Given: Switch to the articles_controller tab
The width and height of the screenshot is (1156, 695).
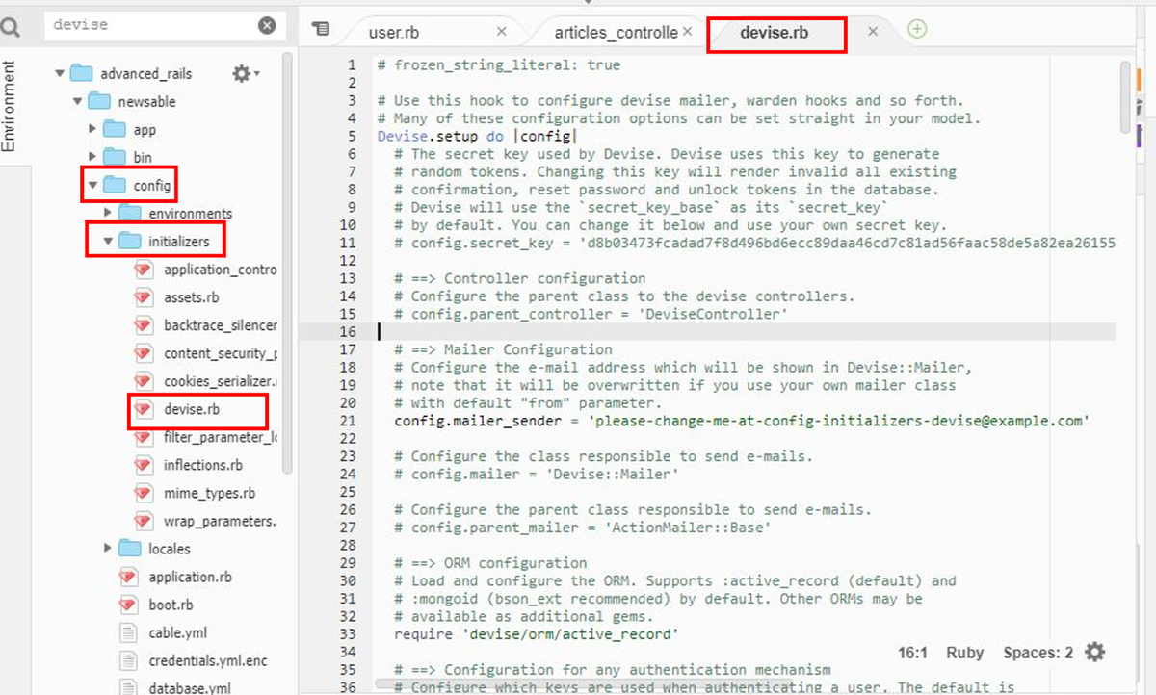Looking at the screenshot, I should pyautogui.click(x=617, y=32).
